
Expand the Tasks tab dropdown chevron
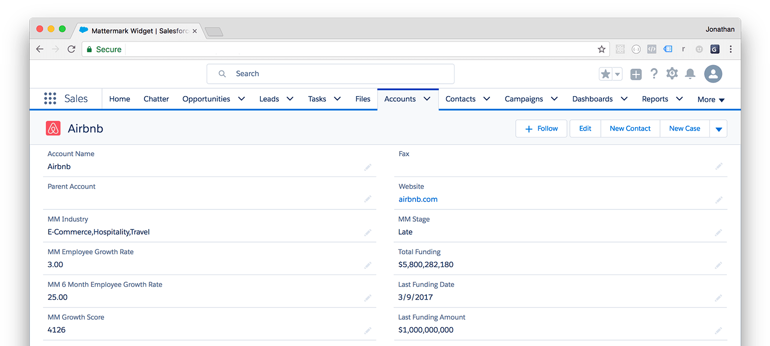coord(337,99)
